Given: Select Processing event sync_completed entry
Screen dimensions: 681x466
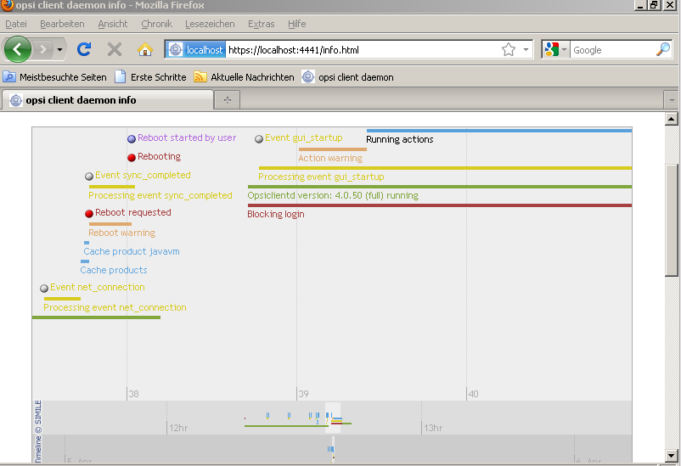Looking at the screenshot, I should (160, 195).
